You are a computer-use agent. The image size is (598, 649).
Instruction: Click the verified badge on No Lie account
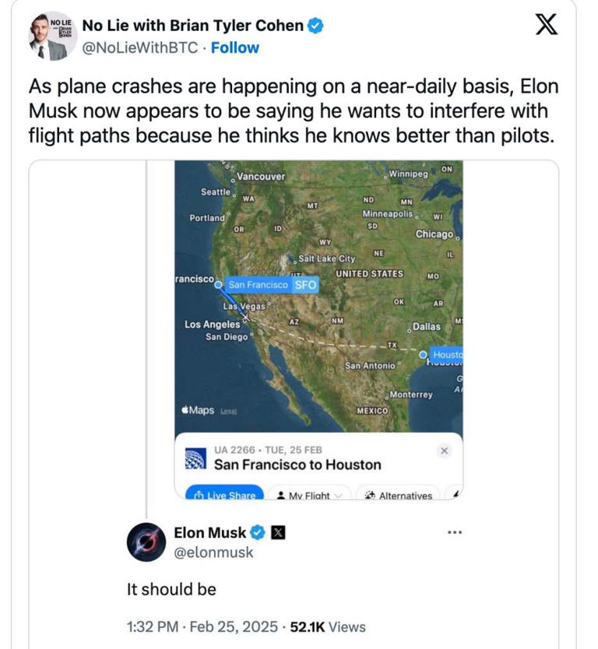[314, 24]
